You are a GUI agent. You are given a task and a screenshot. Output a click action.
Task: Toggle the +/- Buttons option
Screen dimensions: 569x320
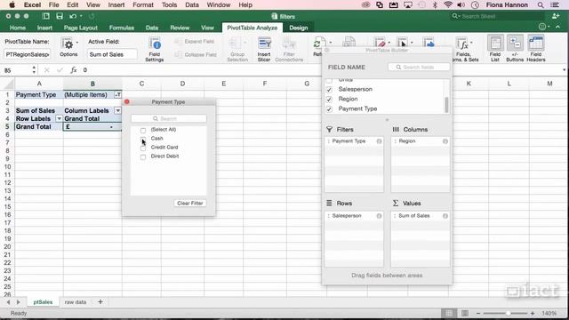515,48
